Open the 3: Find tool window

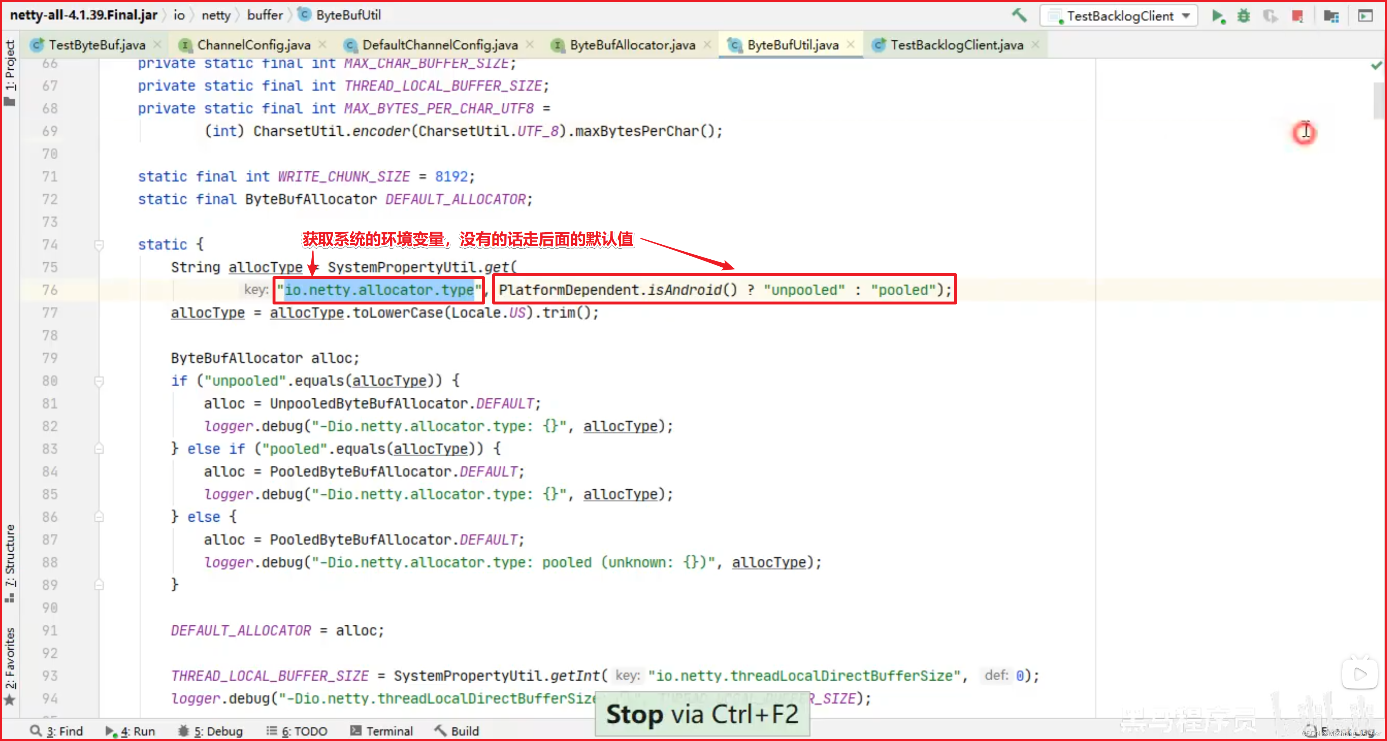57,731
